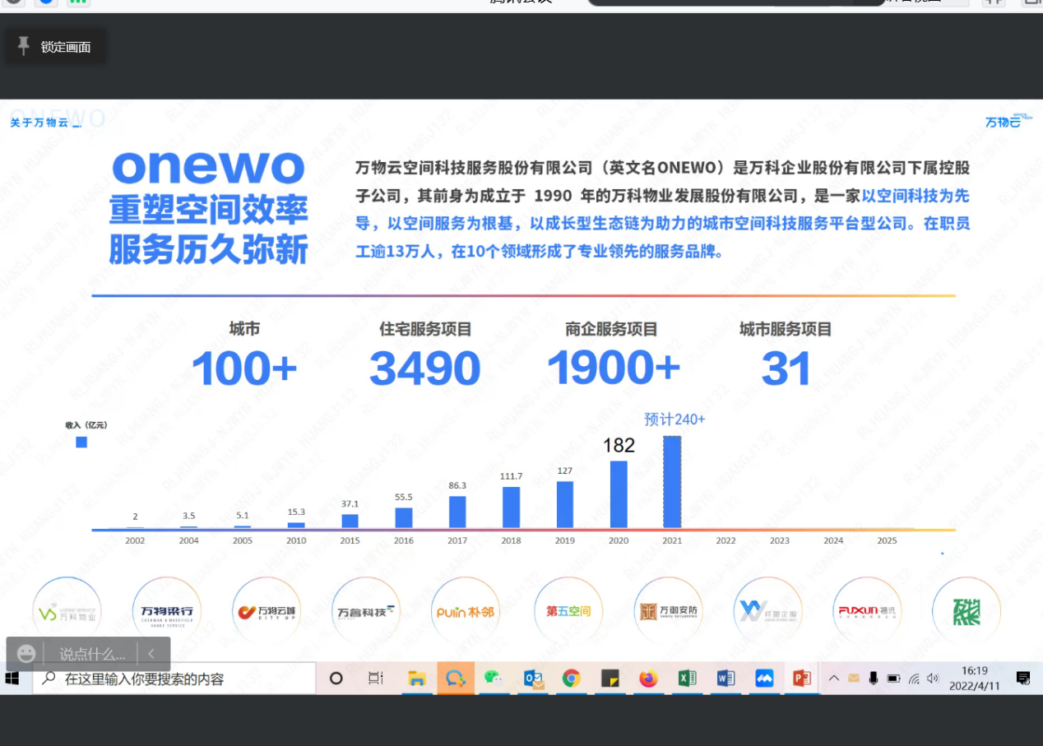
Task: Open Firefox from the taskbar
Action: (649, 679)
